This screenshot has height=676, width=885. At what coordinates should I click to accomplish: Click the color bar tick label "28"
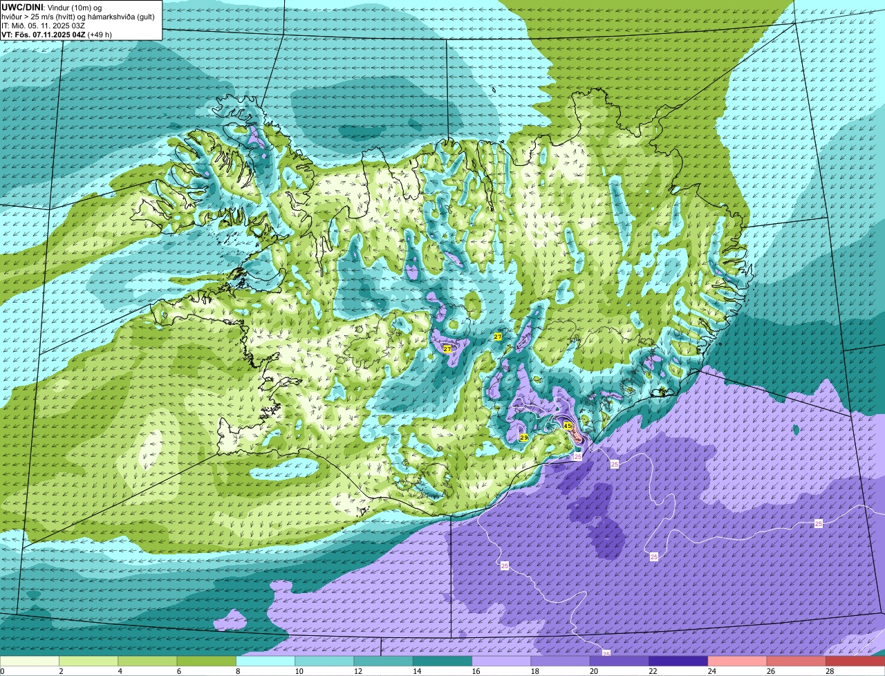coord(830,671)
